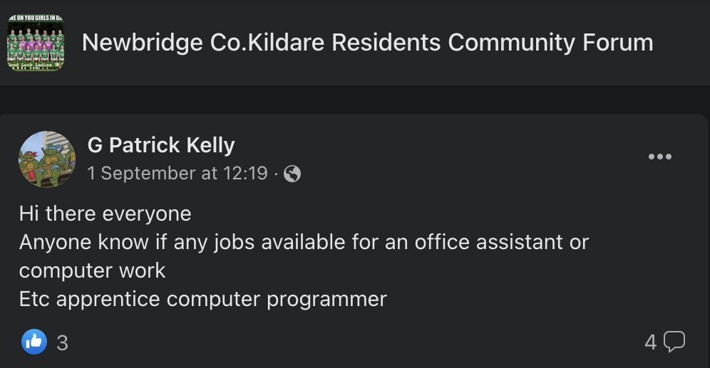Click the line starting "Anyone know if any jobs"
The width and height of the screenshot is (710, 368).
[304, 242]
